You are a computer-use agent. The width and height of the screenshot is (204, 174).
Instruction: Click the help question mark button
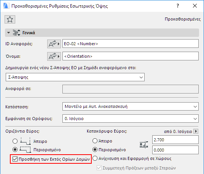tap(178, 6)
